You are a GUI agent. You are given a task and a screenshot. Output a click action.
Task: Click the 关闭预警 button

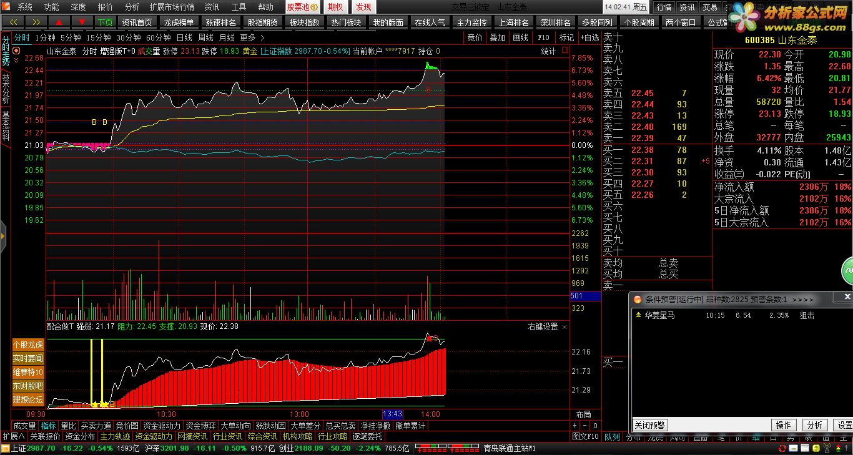click(650, 425)
